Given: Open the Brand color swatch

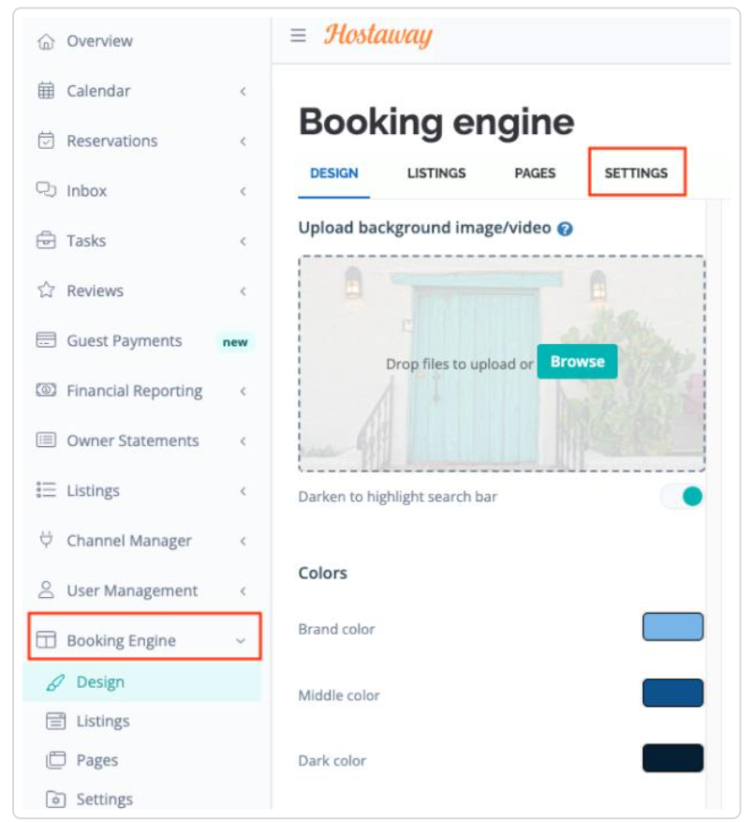Looking at the screenshot, I should pos(672,626).
